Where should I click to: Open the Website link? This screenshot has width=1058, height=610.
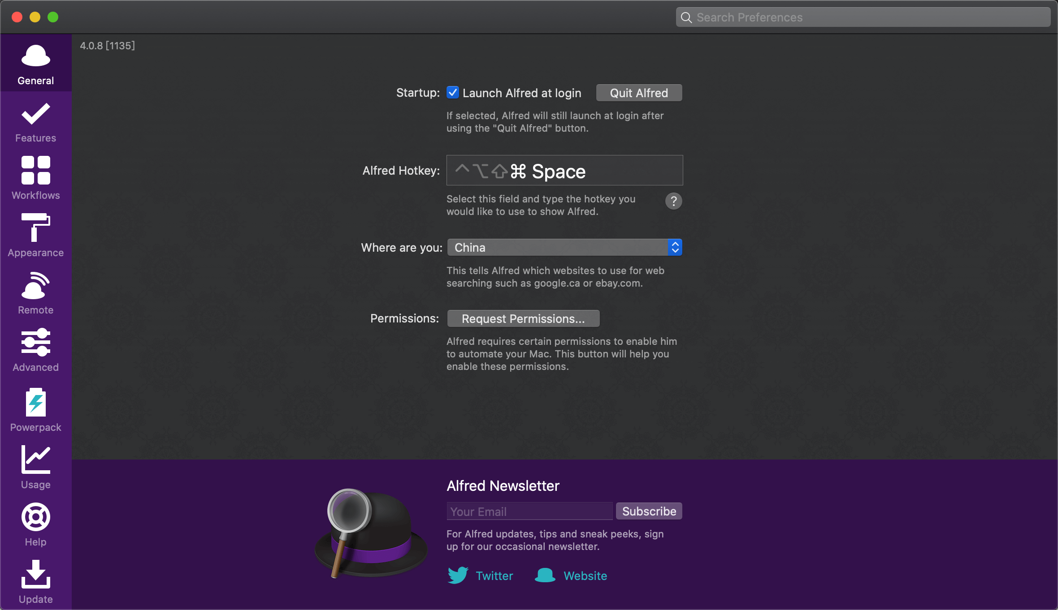click(x=585, y=576)
